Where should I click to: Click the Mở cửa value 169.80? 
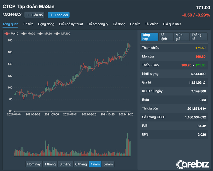200,57
